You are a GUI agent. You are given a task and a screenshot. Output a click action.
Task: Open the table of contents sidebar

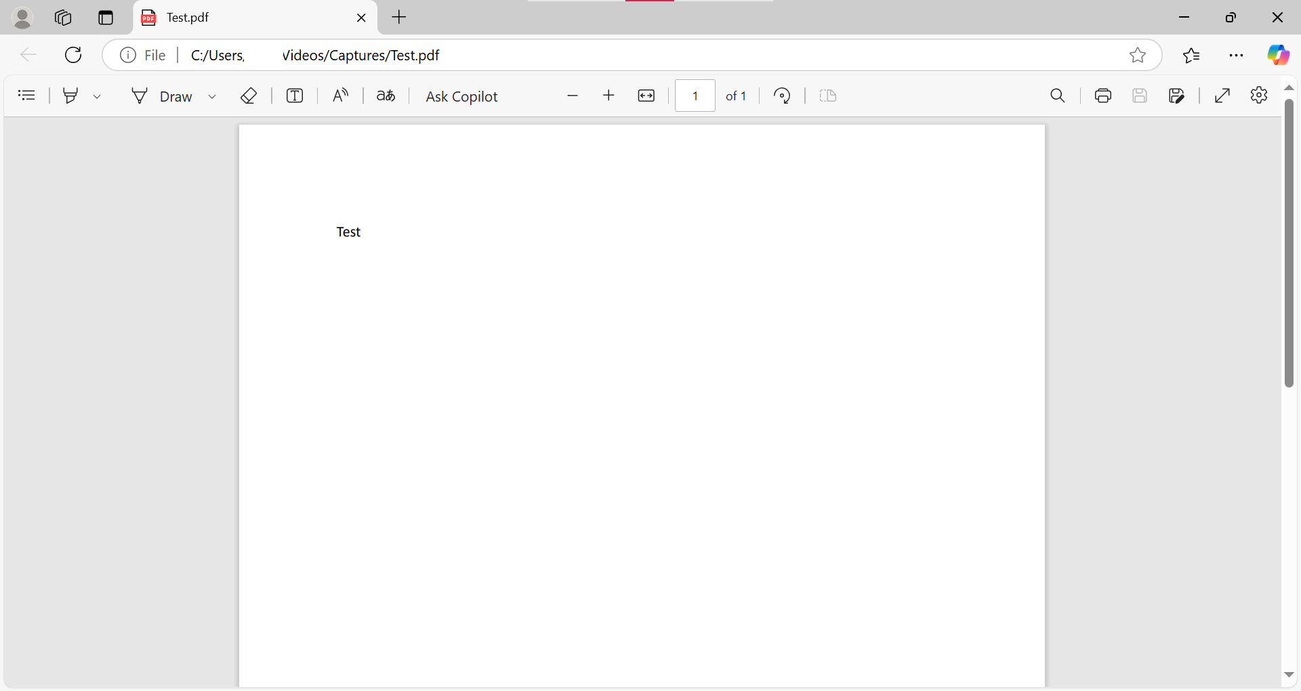pos(26,96)
